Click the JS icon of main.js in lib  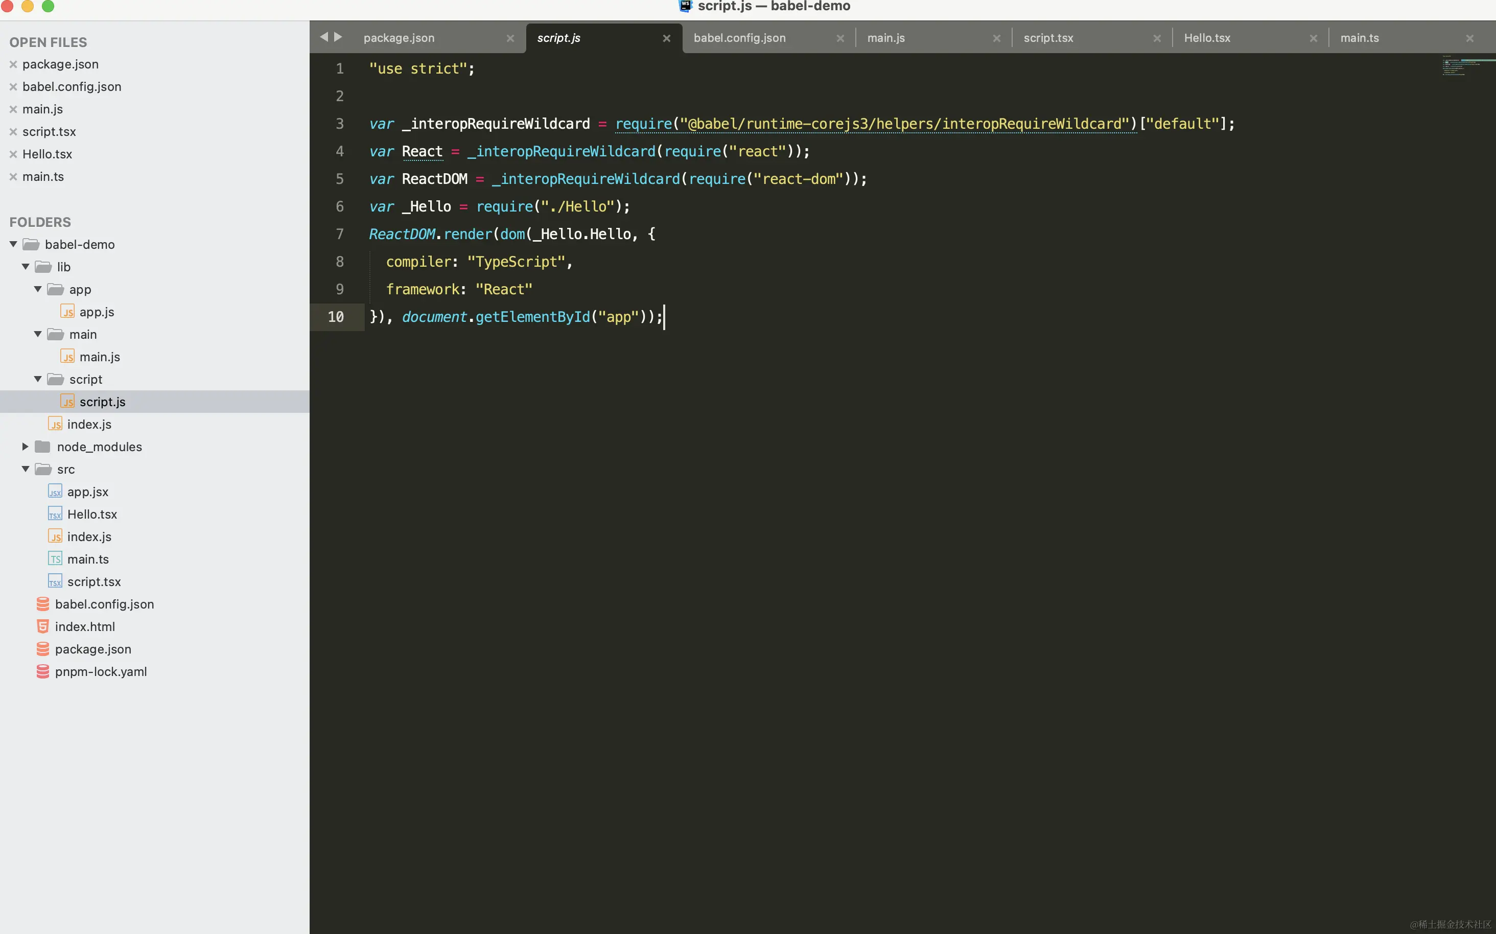(67, 357)
